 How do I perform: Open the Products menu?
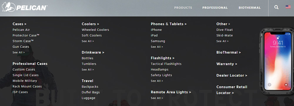183,8
